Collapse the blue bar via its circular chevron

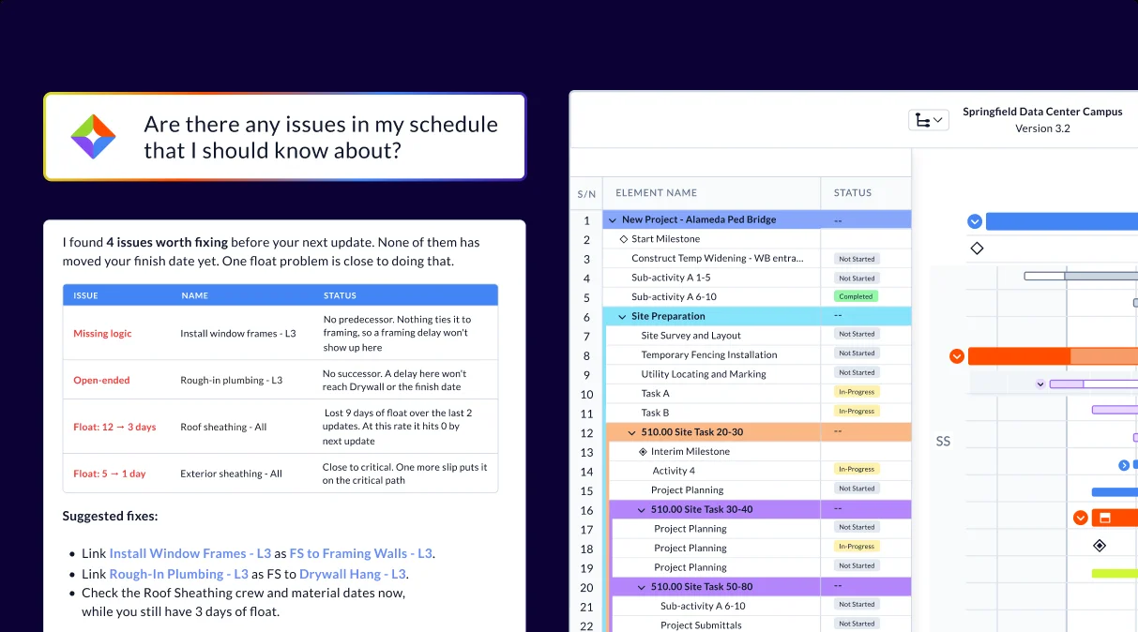[x=975, y=221]
